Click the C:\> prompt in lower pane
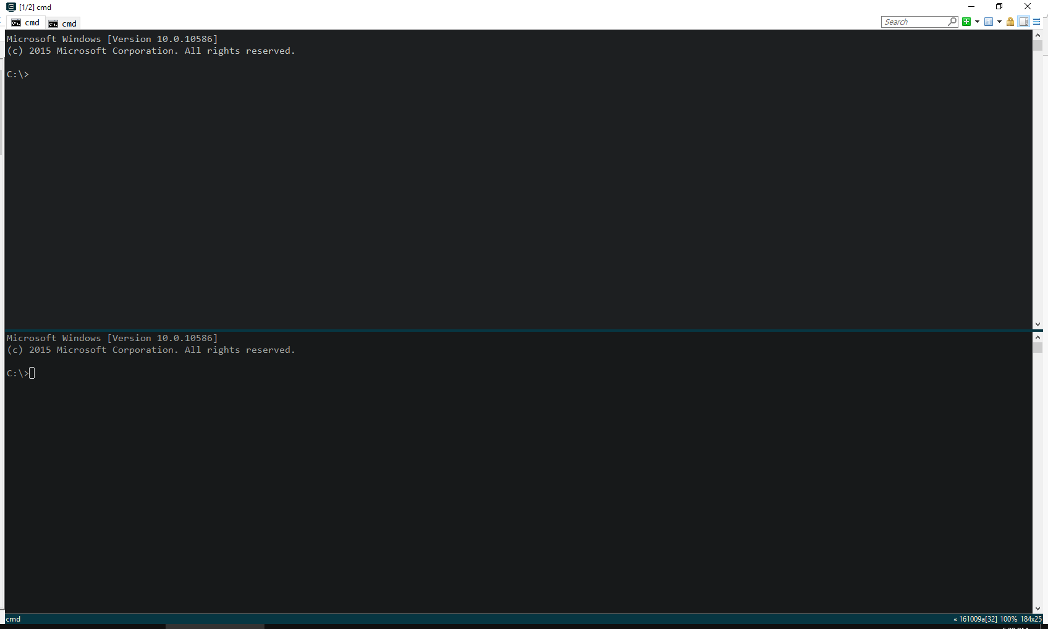Screen dimensions: 1048x629 click(18, 373)
